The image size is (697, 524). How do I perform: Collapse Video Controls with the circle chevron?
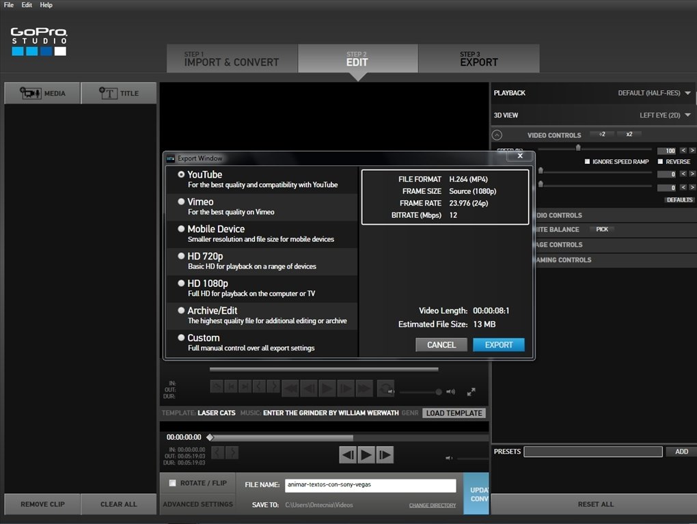coord(497,135)
